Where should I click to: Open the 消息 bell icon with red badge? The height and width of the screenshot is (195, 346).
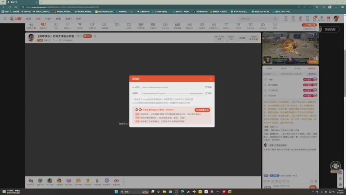pyautogui.click(x=314, y=18)
